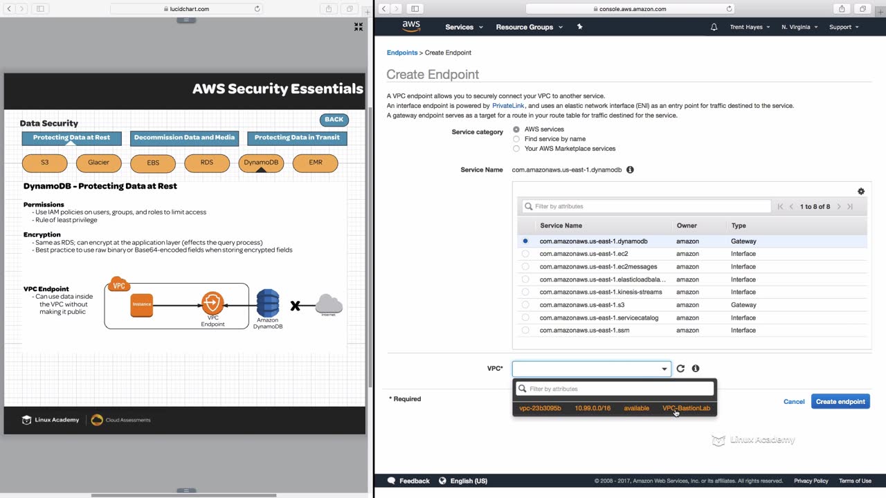Show tab overview in AWS browser window
Viewport: 886px width, 498px height.
[x=862, y=9]
